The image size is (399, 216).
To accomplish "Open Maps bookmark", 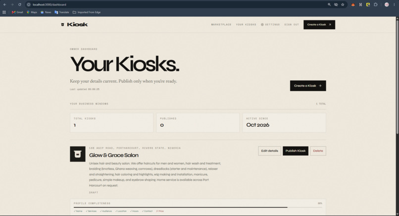I will pos(32,12).
